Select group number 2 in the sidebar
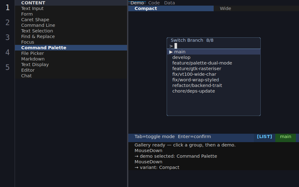Viewport: 299px width, 187px height. click(7, 22)
